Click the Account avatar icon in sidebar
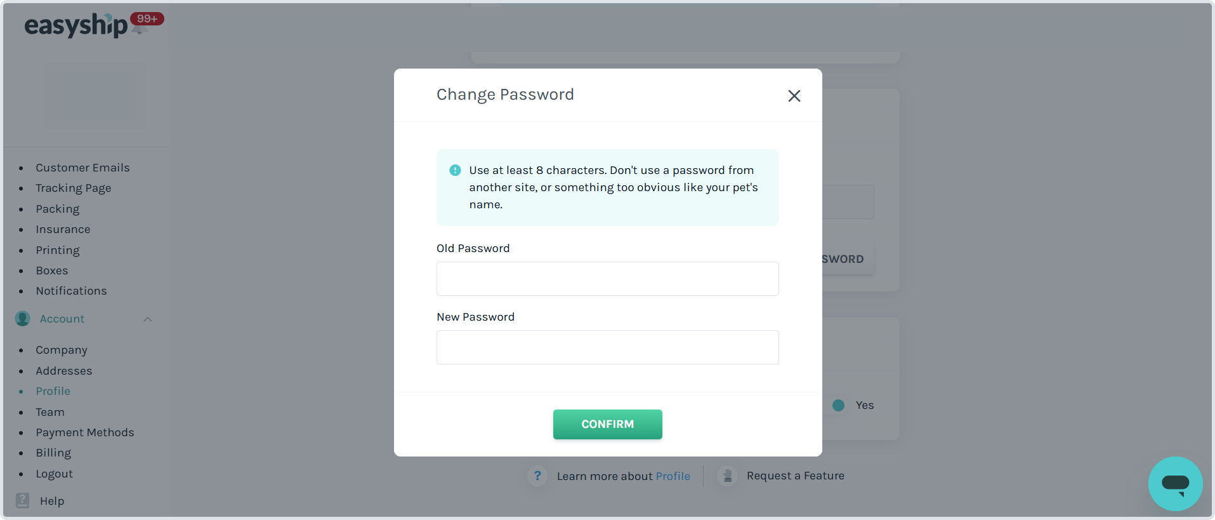This screenshot has width=1215, height=520. 23,319
